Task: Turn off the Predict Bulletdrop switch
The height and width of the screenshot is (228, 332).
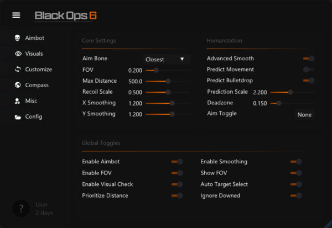Action: tap(309, 81)
